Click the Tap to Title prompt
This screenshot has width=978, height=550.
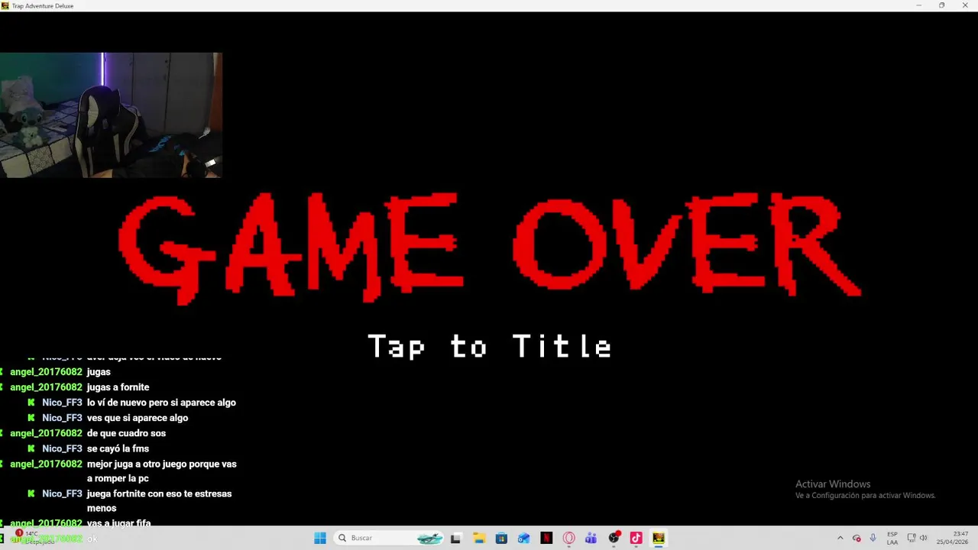click(x=489, y=347)
